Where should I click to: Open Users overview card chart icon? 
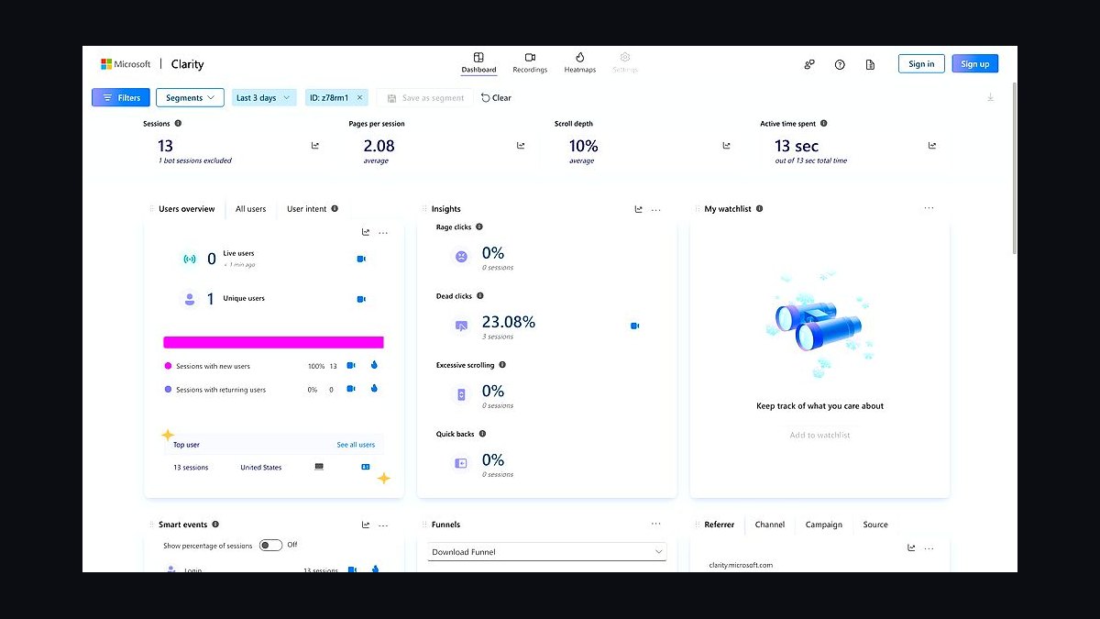(366, 233)
